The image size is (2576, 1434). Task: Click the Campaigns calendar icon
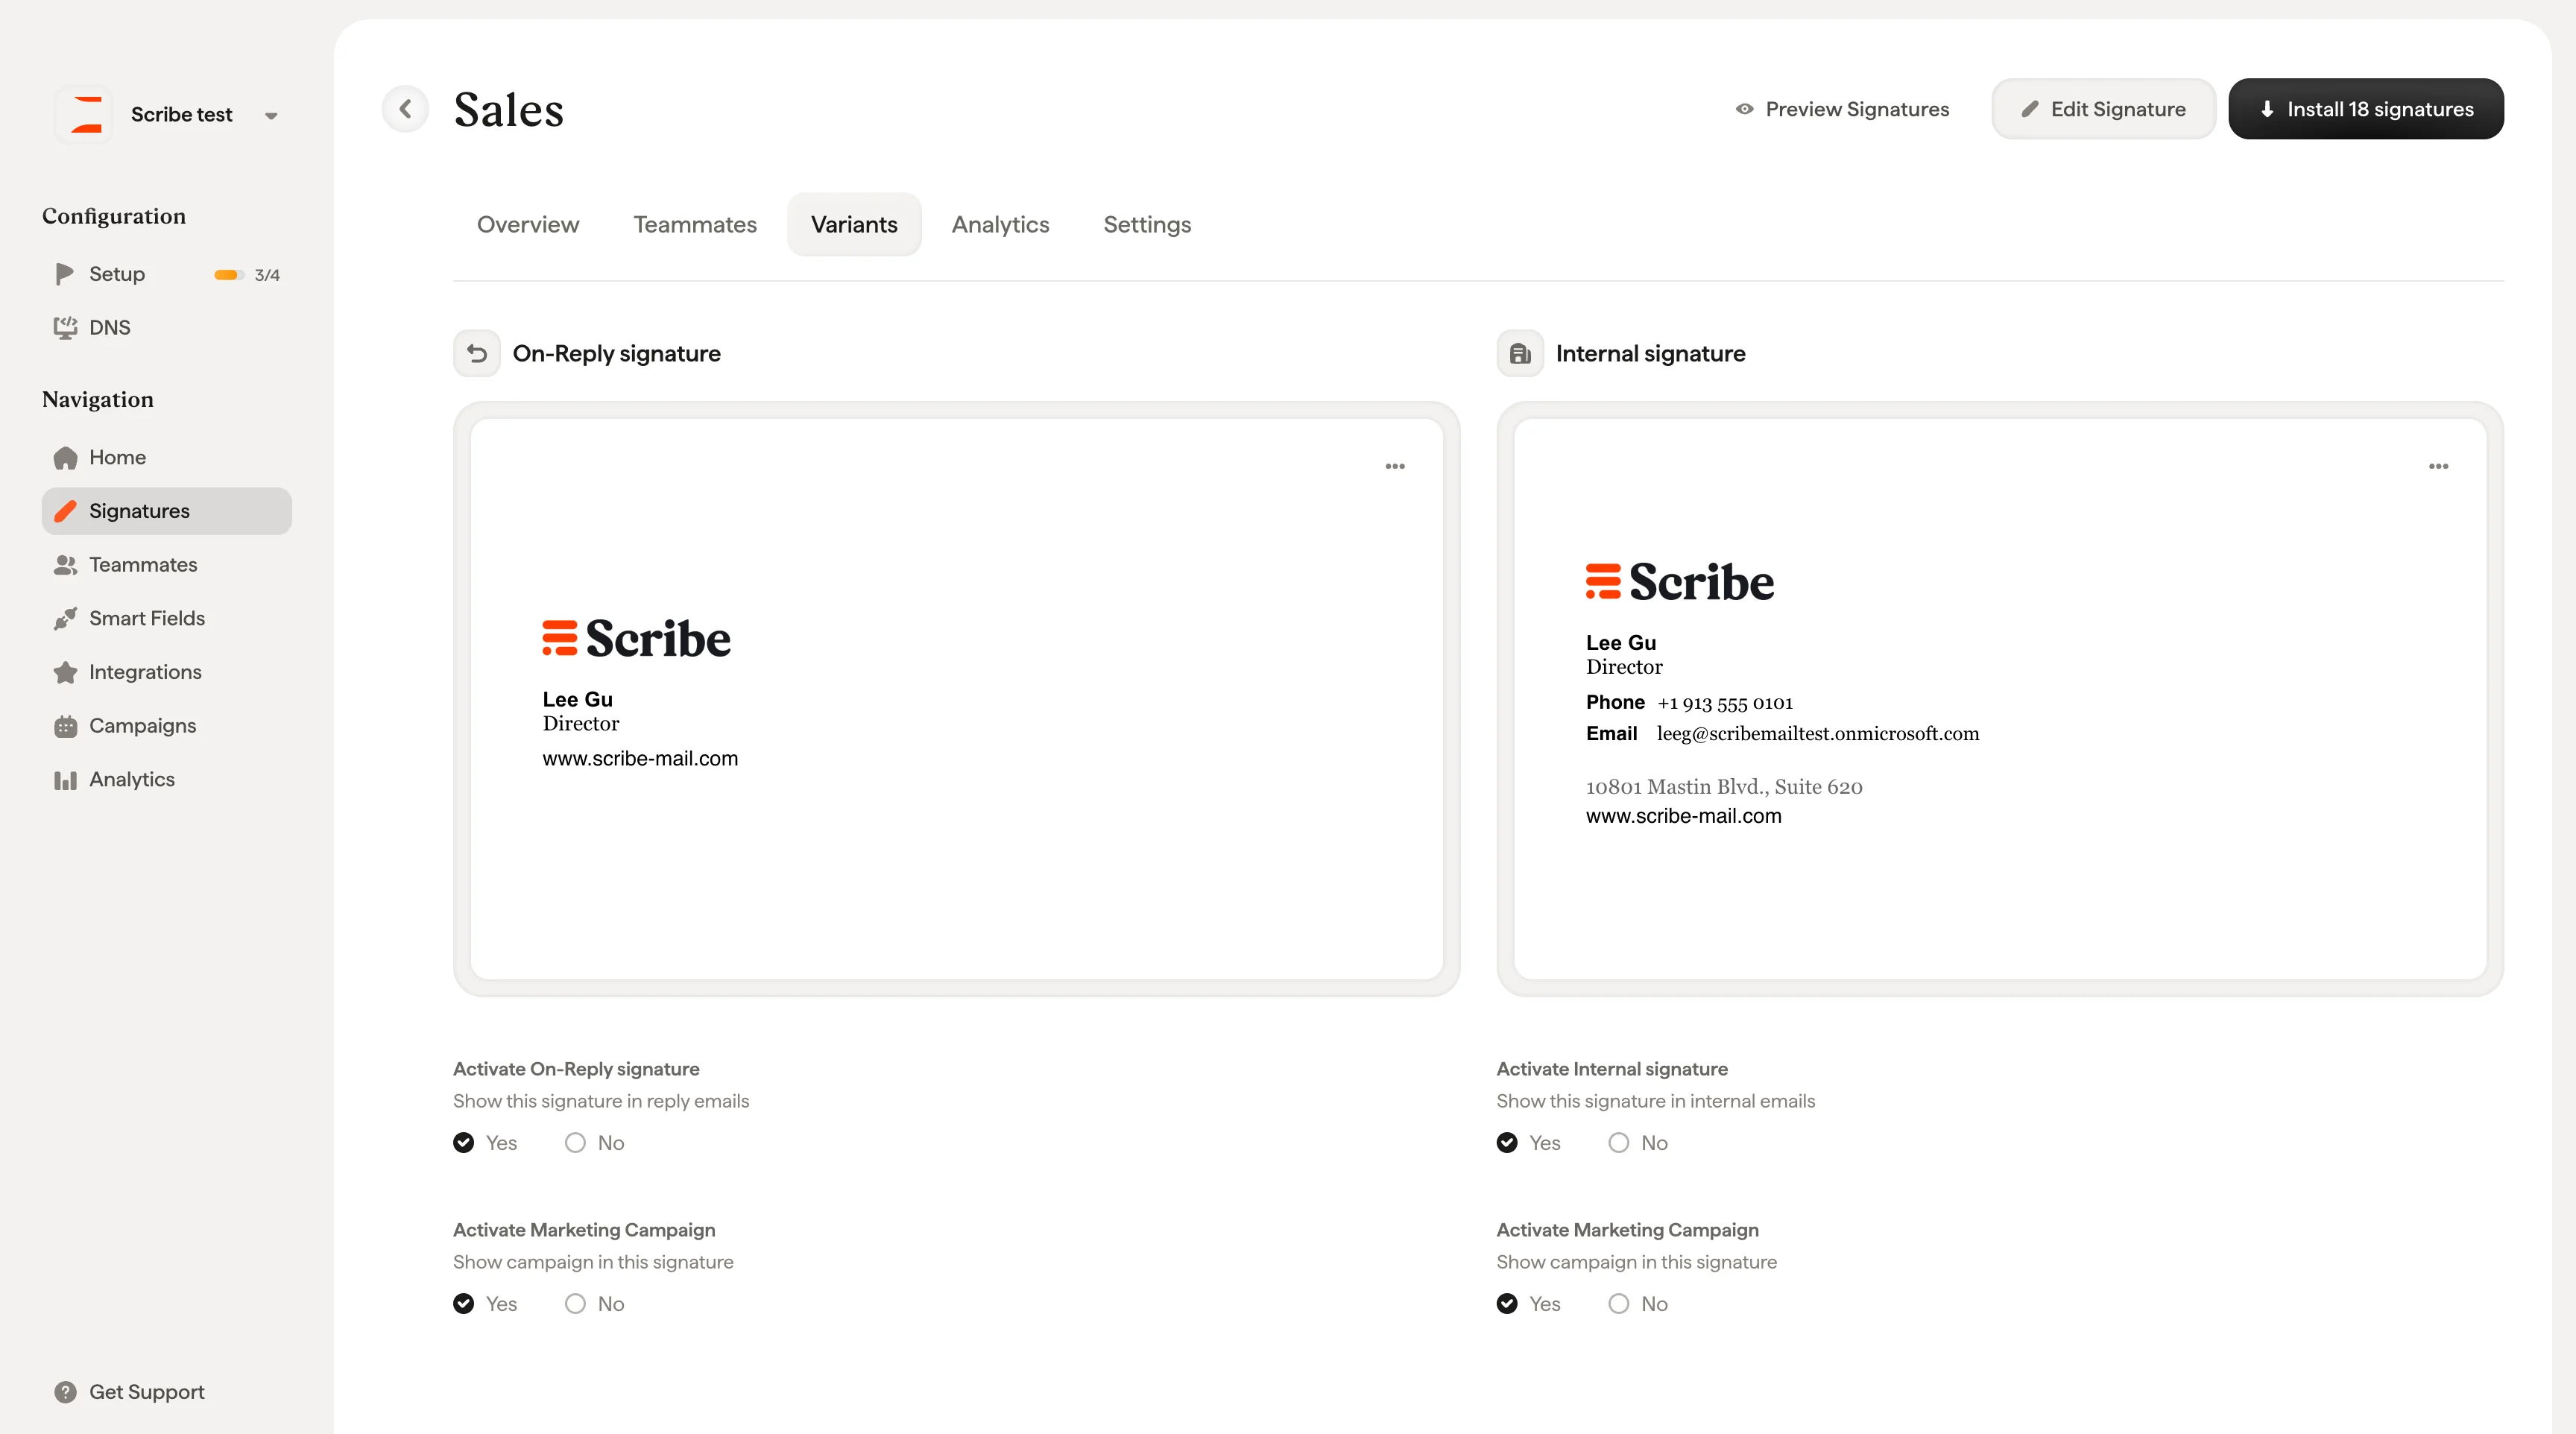coord(65,726)
